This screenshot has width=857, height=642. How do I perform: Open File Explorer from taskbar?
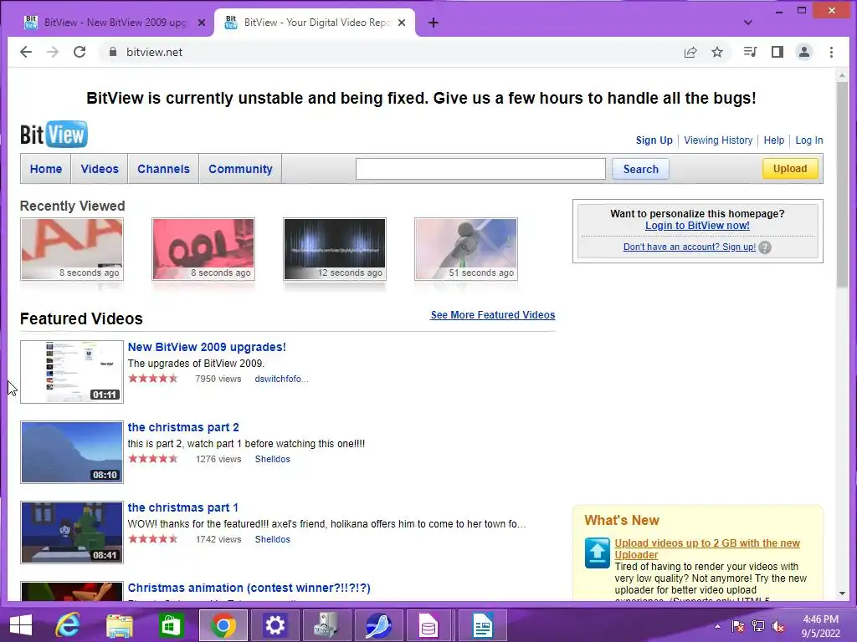pyautogui.click(x=119, y=625)
